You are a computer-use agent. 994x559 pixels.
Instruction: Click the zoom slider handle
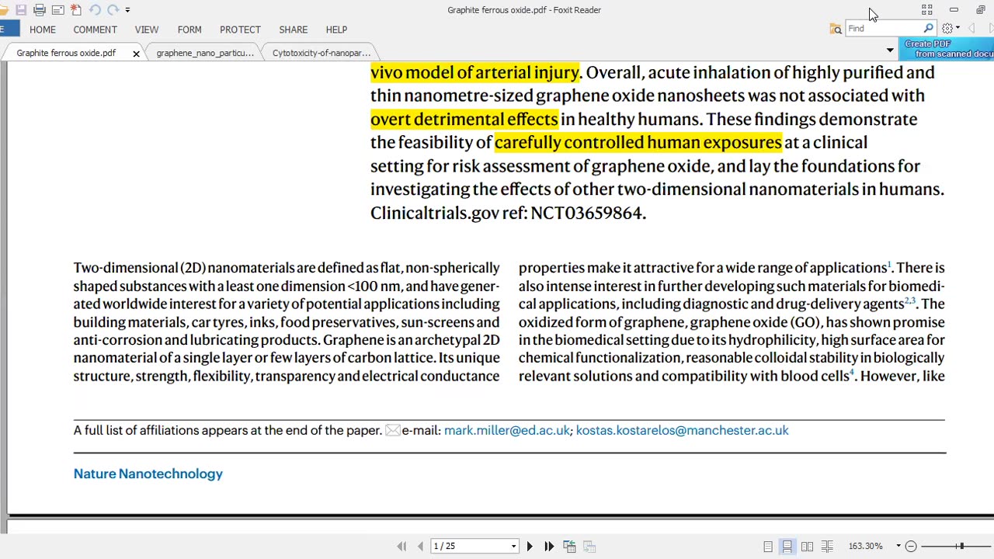[x=961, y=547]
